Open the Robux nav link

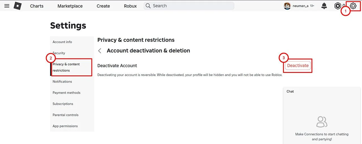[x=130, y=6]
